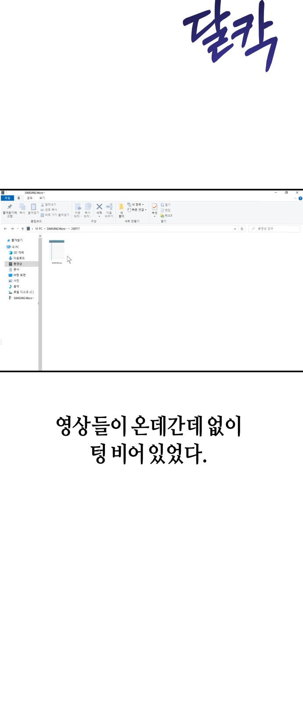
Task: Open the 사진 folder
Action: 14,281
